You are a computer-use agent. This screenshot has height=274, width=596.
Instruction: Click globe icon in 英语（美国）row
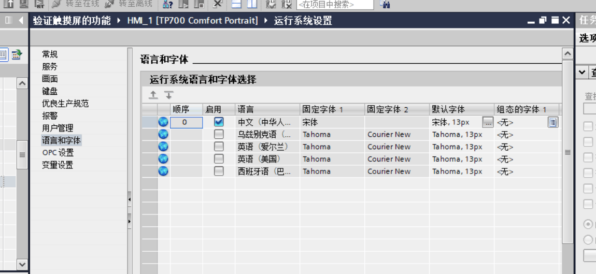point(163,158)
